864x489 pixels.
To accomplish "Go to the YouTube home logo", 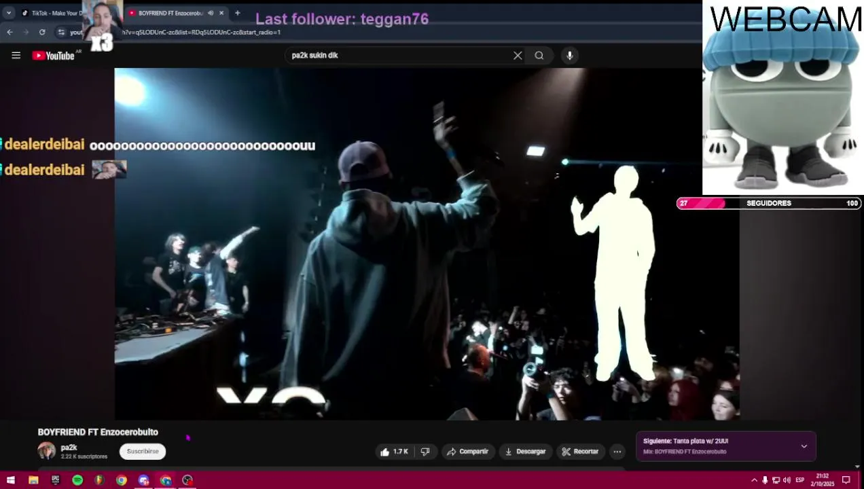I will (54, 56).
